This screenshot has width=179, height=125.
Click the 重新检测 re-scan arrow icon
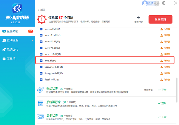[x=139, y=18]
